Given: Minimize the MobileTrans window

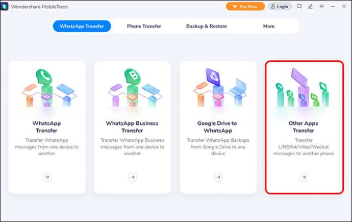Looking at the screenshot, I should (333, 7).
